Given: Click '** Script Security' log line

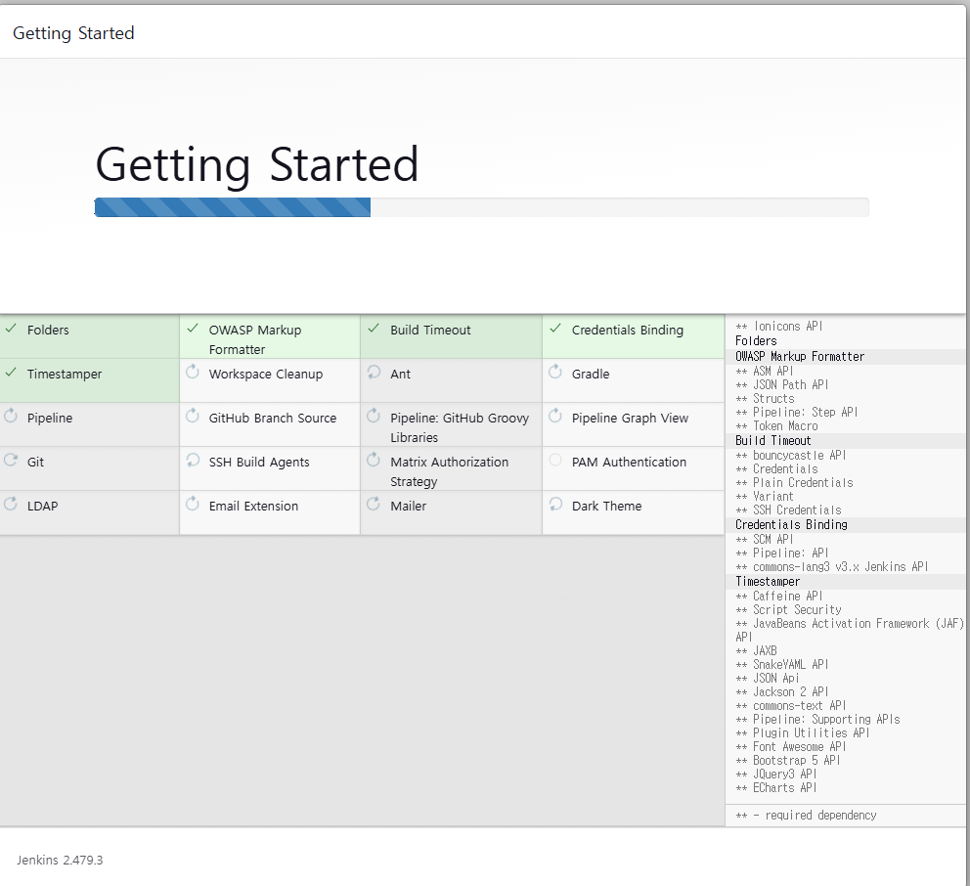Looking at the screenshot, I should [789, 610].
